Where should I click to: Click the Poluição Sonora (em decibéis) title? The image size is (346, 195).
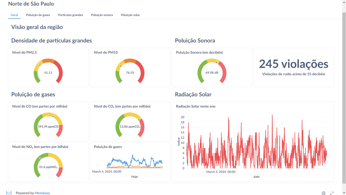[x=199, y=52]
